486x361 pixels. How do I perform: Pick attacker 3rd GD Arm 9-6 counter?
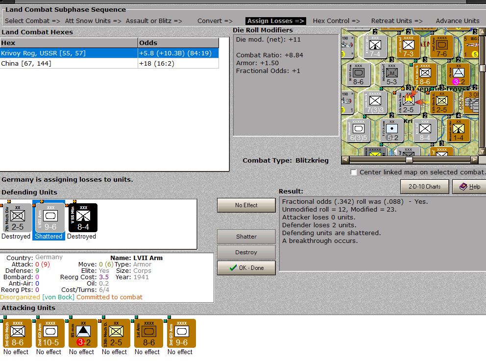pyautogui.click(x=182, y=334)
